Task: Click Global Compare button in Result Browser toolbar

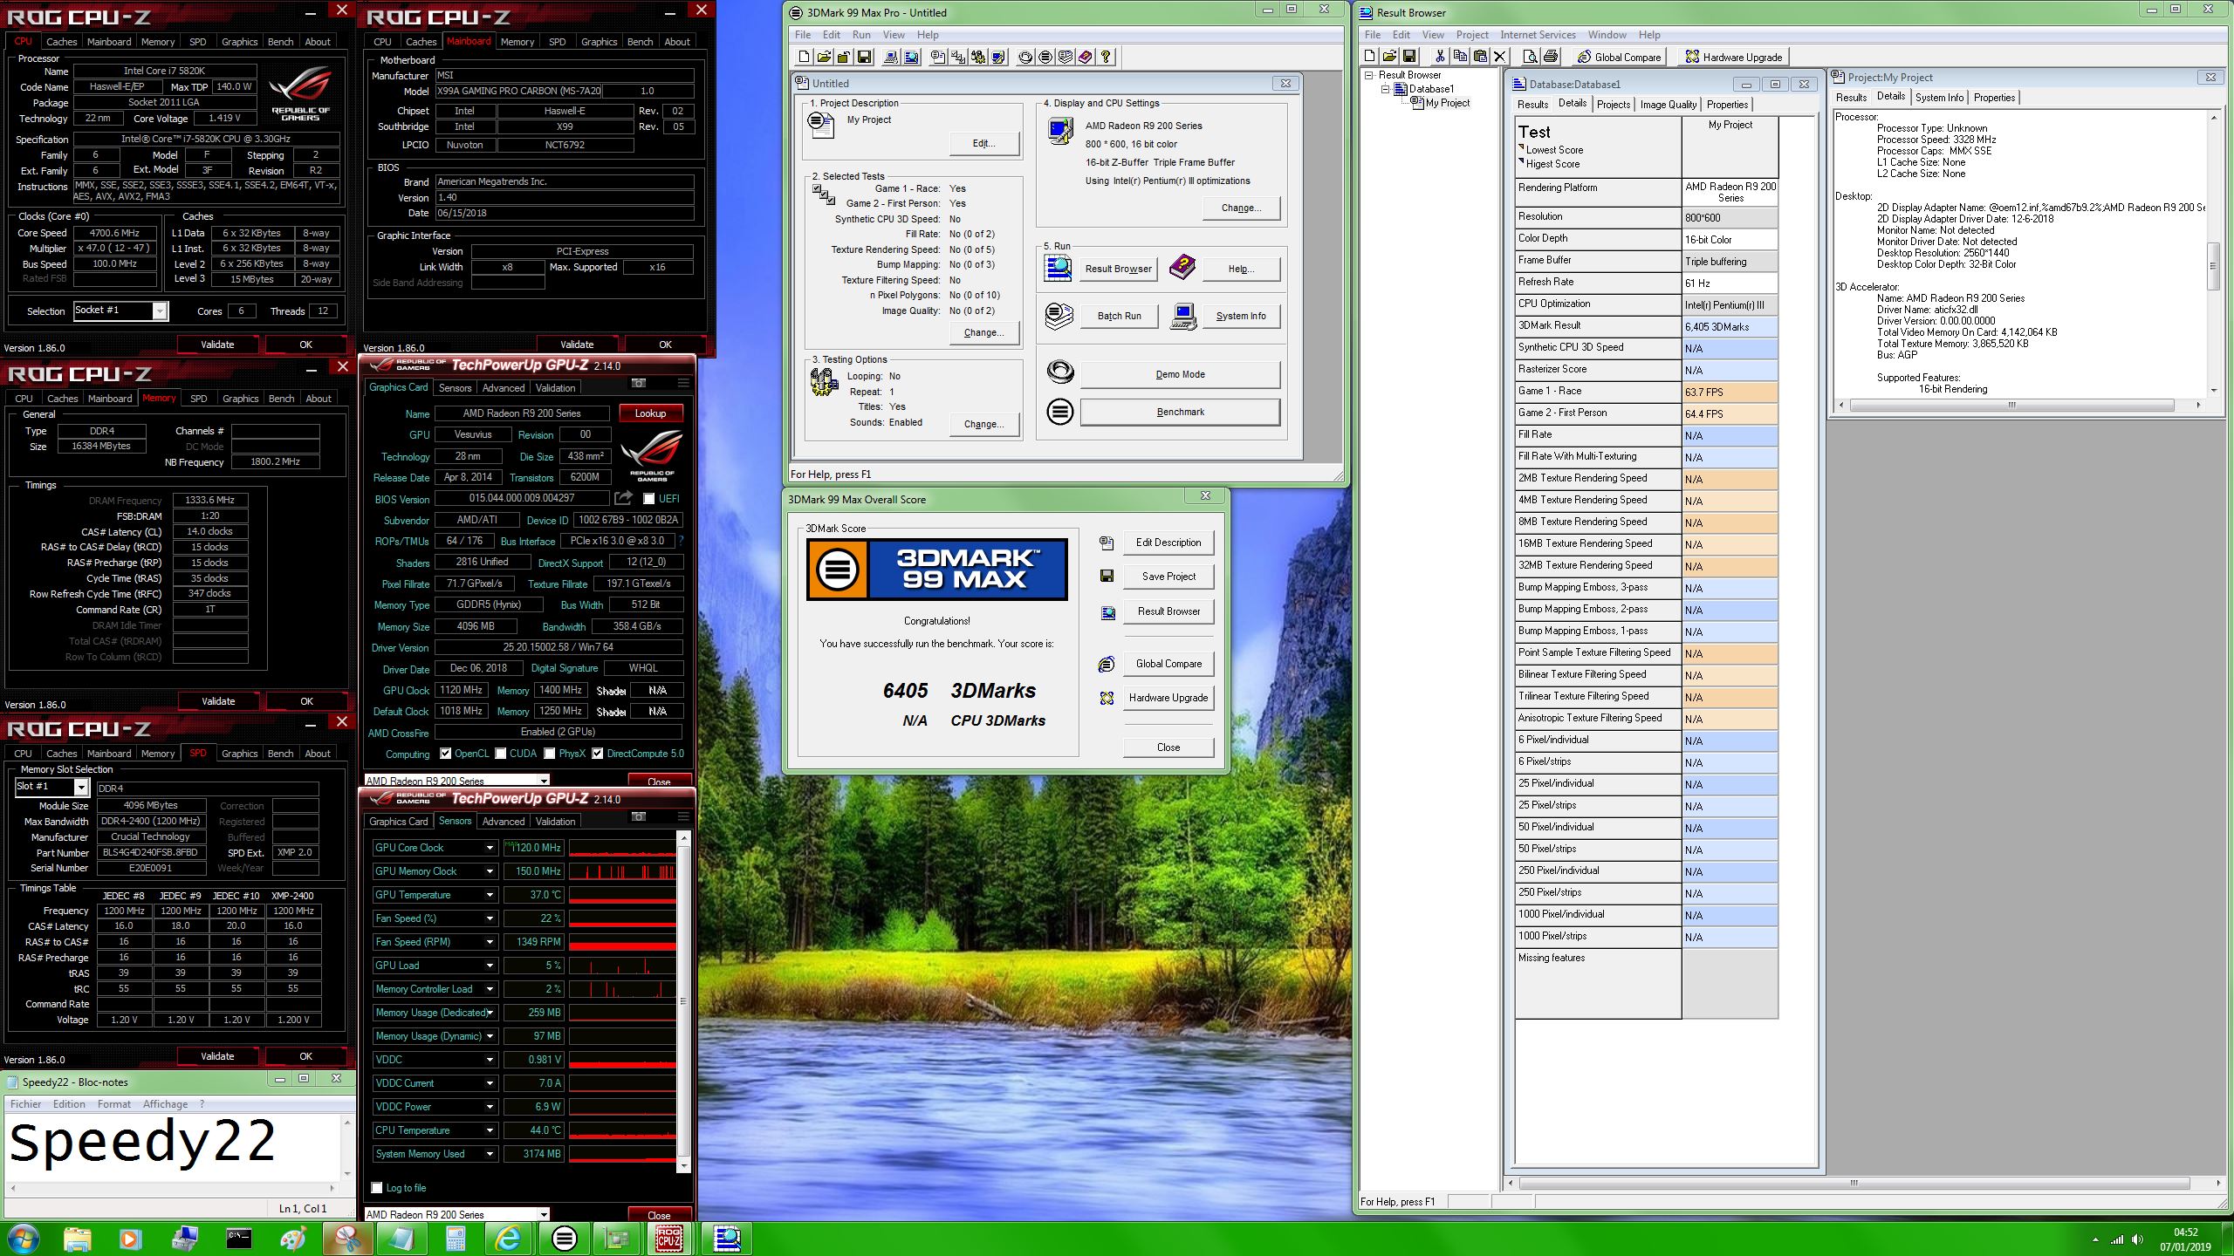Action: pos(1619,57)
